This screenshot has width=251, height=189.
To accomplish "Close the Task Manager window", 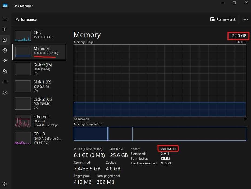I will [x=246, y=3].
